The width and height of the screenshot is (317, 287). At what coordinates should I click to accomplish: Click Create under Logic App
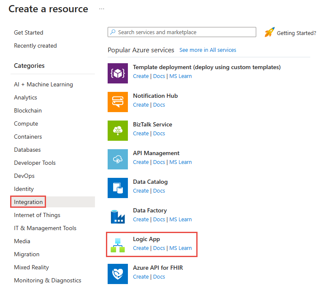pos(141,248)
